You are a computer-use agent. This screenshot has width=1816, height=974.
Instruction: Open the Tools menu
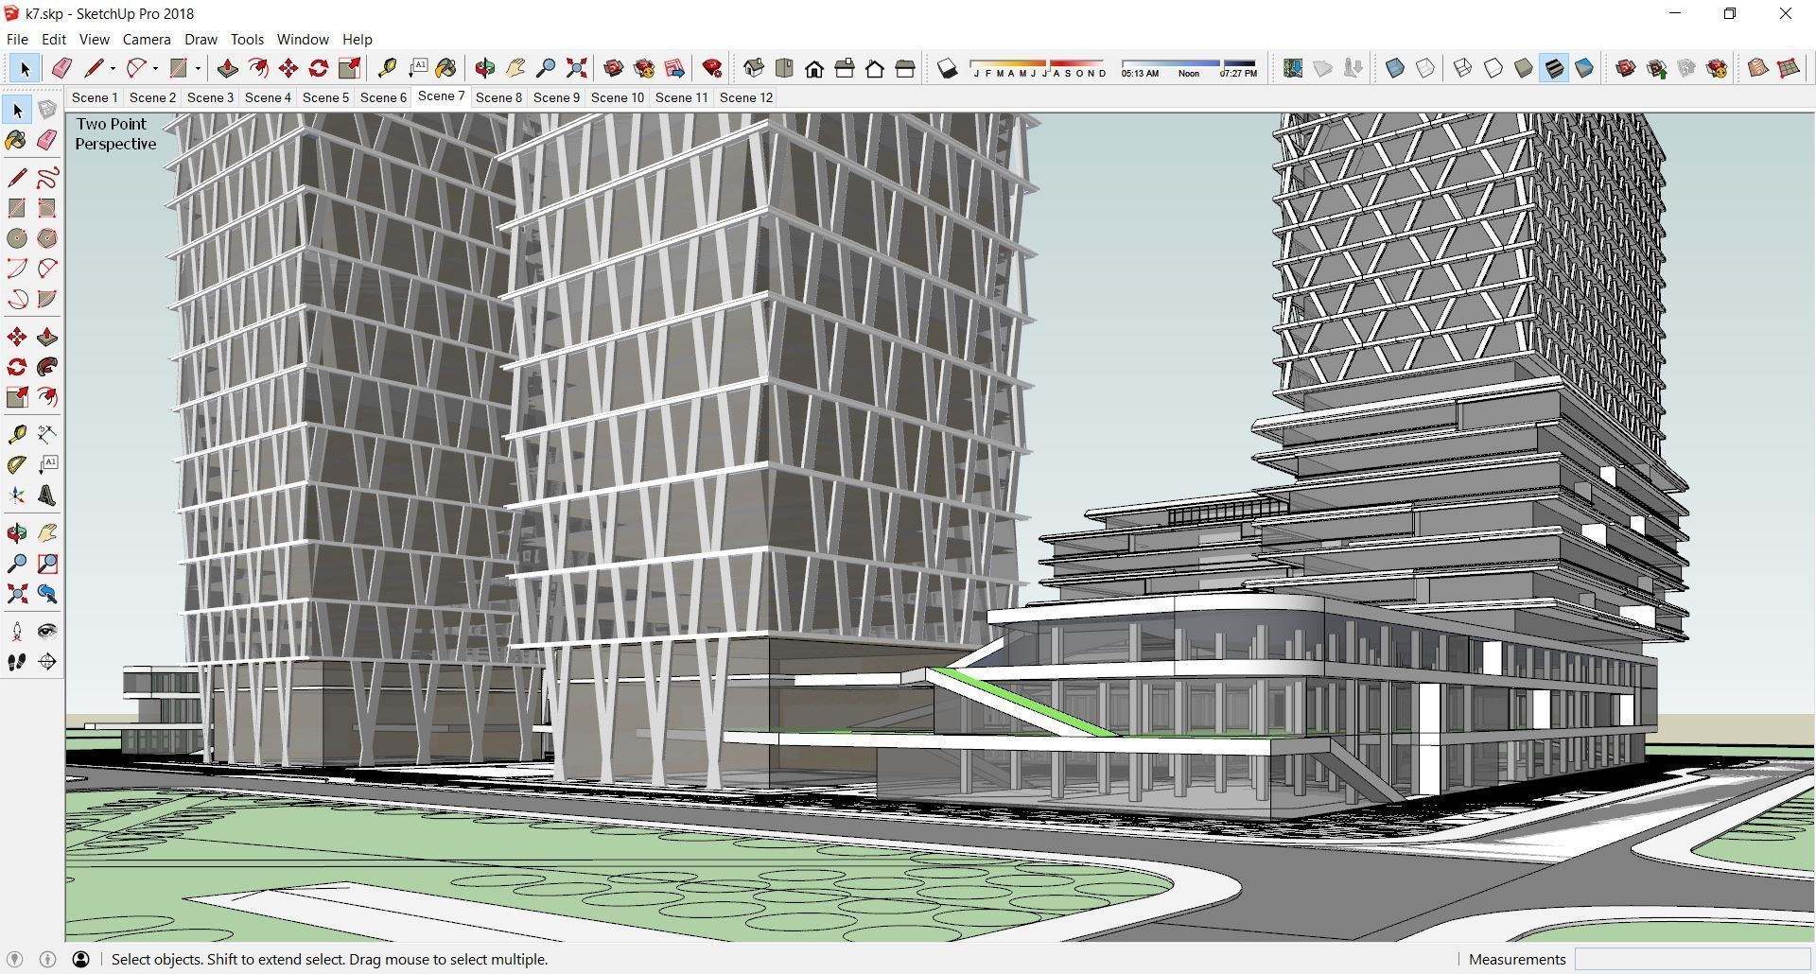[x=247, y=39]
